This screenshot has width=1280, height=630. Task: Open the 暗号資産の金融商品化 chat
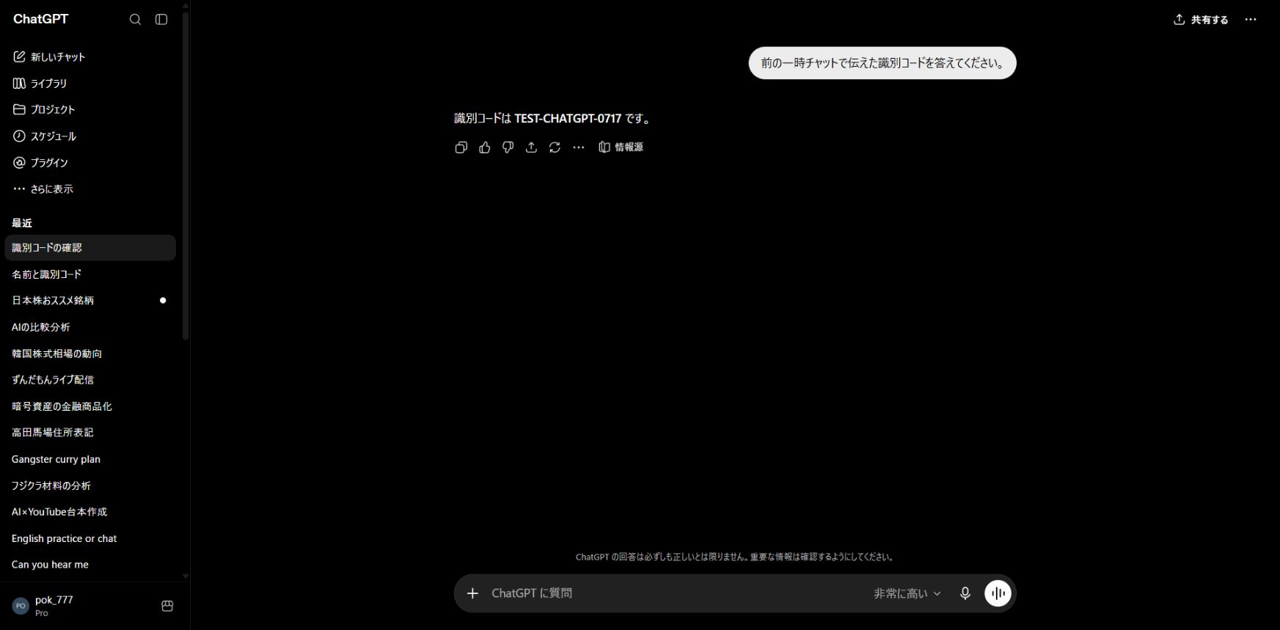point(90,406)
